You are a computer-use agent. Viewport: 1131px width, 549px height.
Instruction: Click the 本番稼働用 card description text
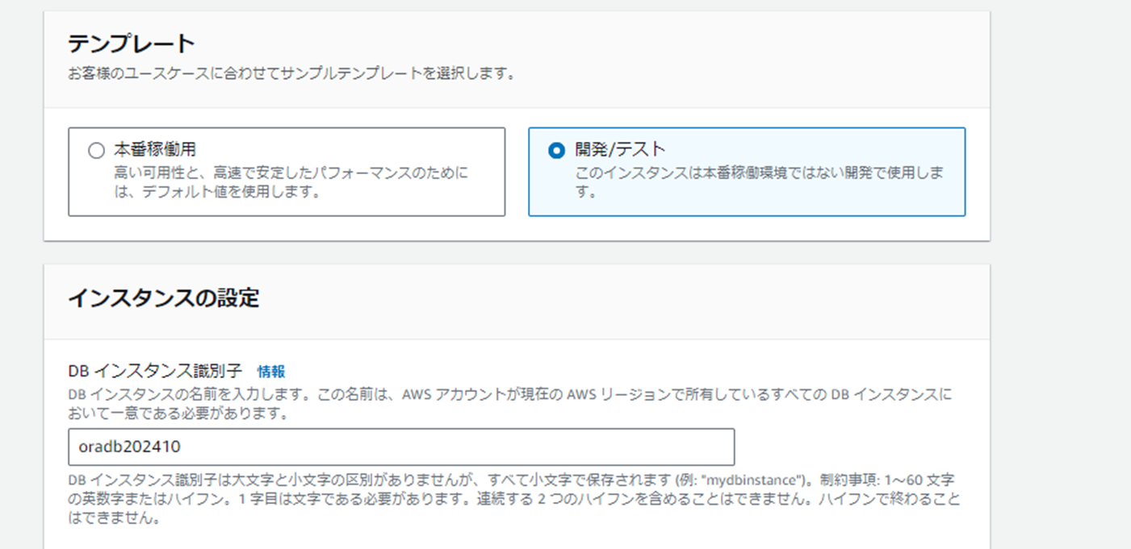[x=291, y=183]
